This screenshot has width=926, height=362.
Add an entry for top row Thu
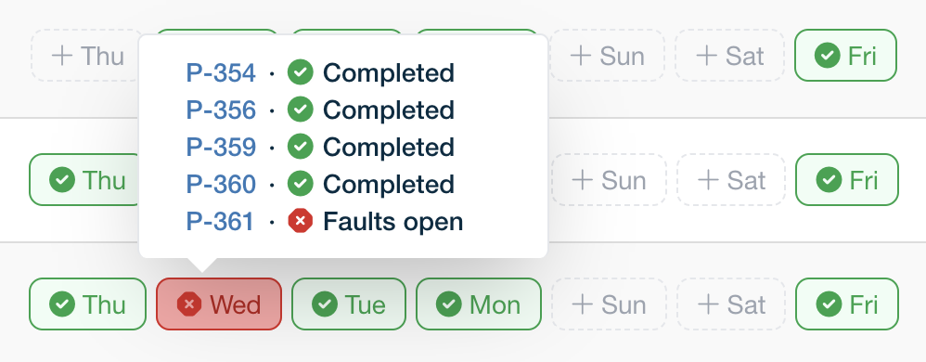tap(87, 56)
